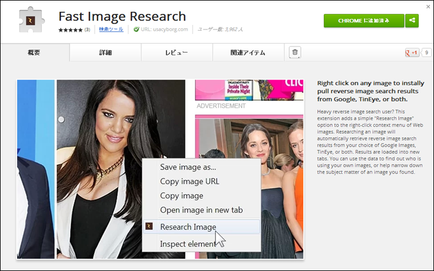Click the review count (3)
434x271 pixels.
pyautogui.click(x=87, y=29)
